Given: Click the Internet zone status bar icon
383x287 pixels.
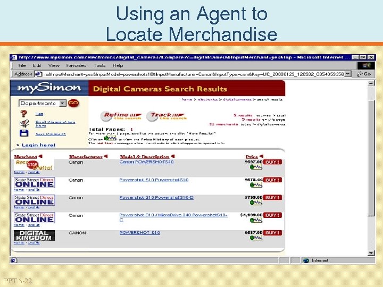Looking at the screenshot, I should (306, 260).
